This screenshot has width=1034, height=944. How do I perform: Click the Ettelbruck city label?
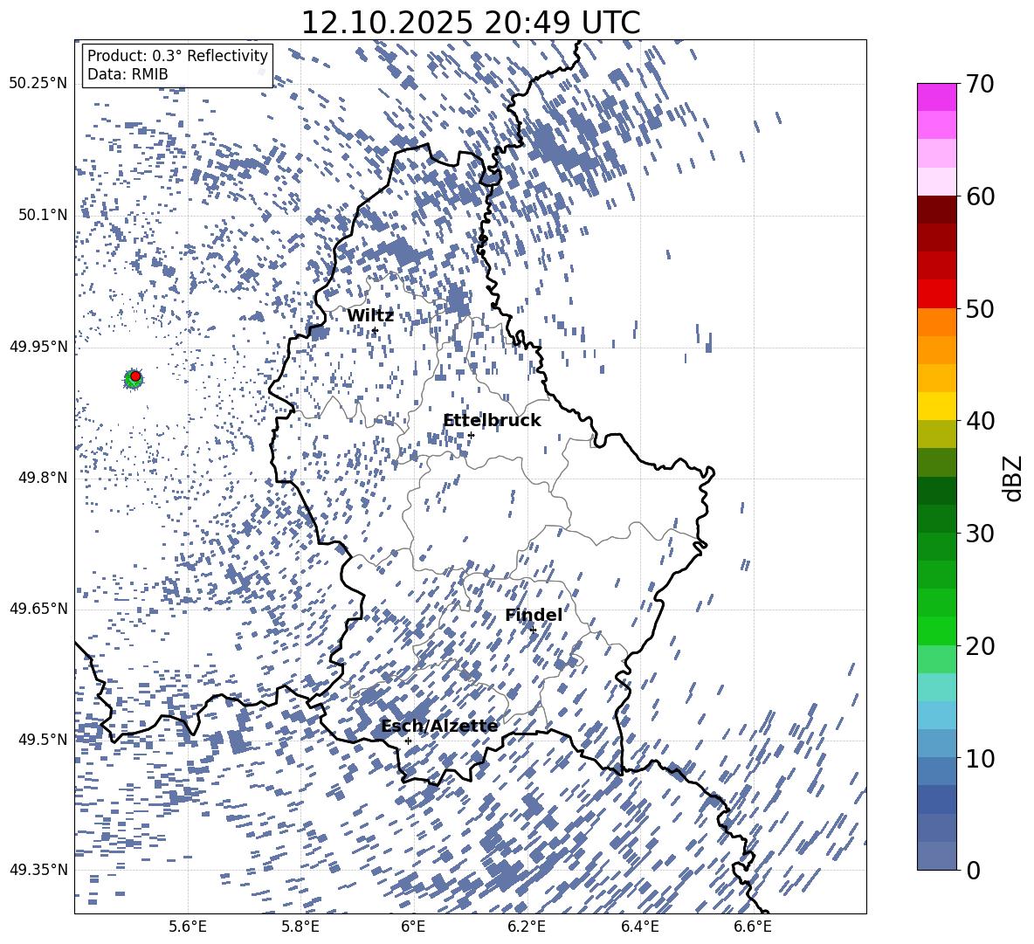(x=492, y=421)
